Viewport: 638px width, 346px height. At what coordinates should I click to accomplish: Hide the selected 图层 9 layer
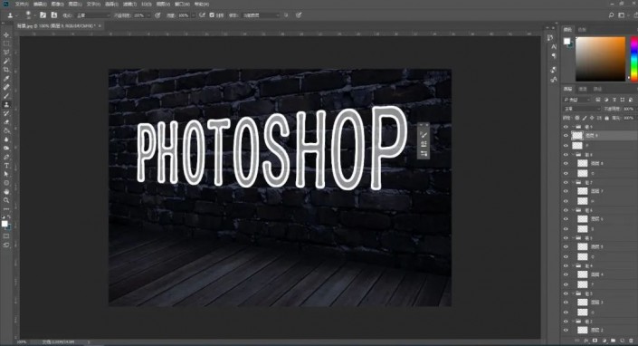pos(566,136)
